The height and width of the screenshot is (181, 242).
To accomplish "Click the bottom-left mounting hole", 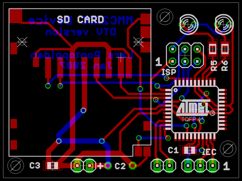I will coord(15,166).
